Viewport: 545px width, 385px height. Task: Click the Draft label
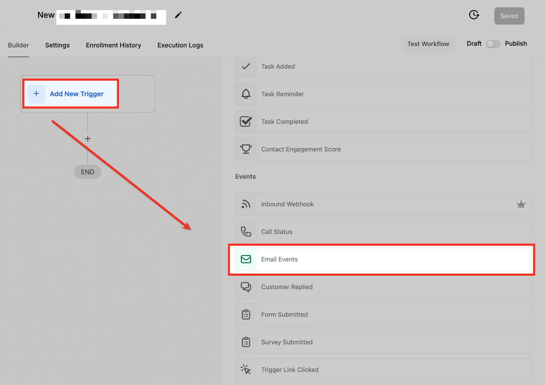[x=474, y=44]
